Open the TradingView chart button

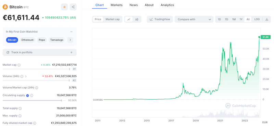160,20
